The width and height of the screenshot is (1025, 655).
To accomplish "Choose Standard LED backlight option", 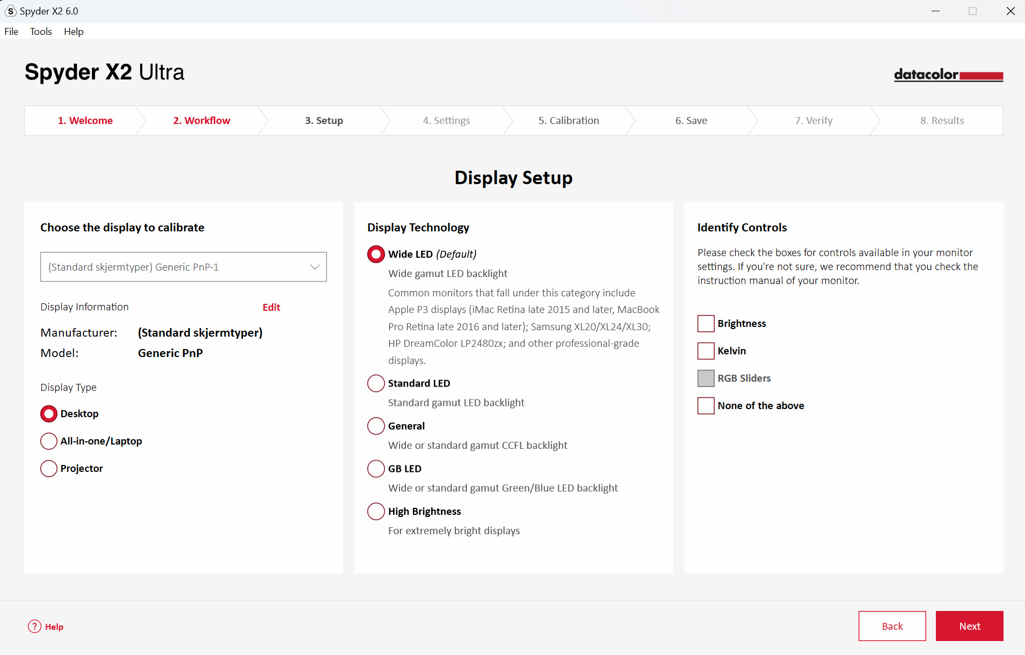I will (376, 383).
